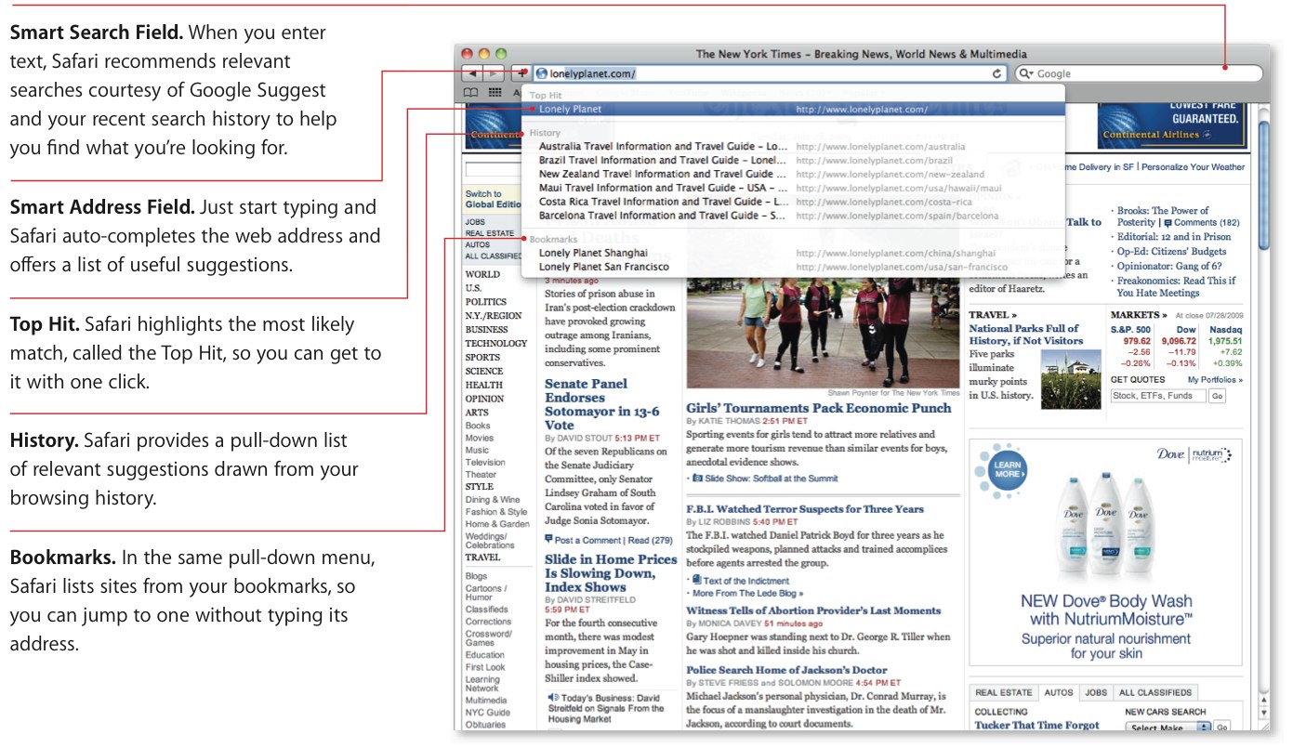Open the Girls' Tournaments Pack Economic Punch article
This screenshot has height=748, width=1293.
pyautogui.click(x=818, y=408)
